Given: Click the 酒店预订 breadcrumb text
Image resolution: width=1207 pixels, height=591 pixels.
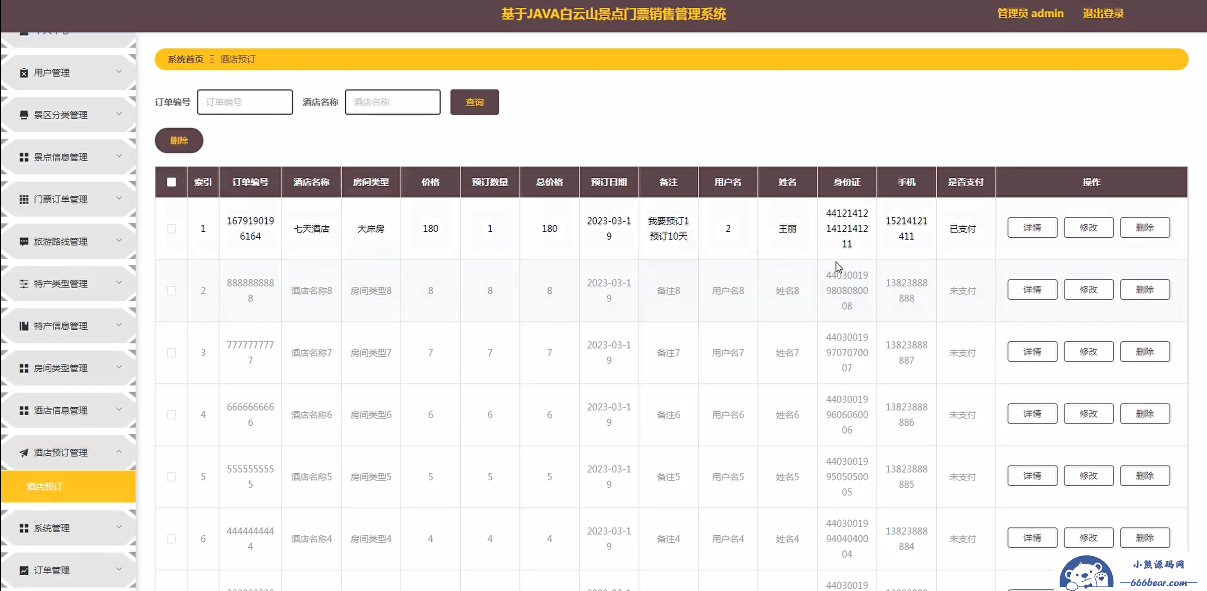Looking at the screenshot, I should [x=238, y=59].
